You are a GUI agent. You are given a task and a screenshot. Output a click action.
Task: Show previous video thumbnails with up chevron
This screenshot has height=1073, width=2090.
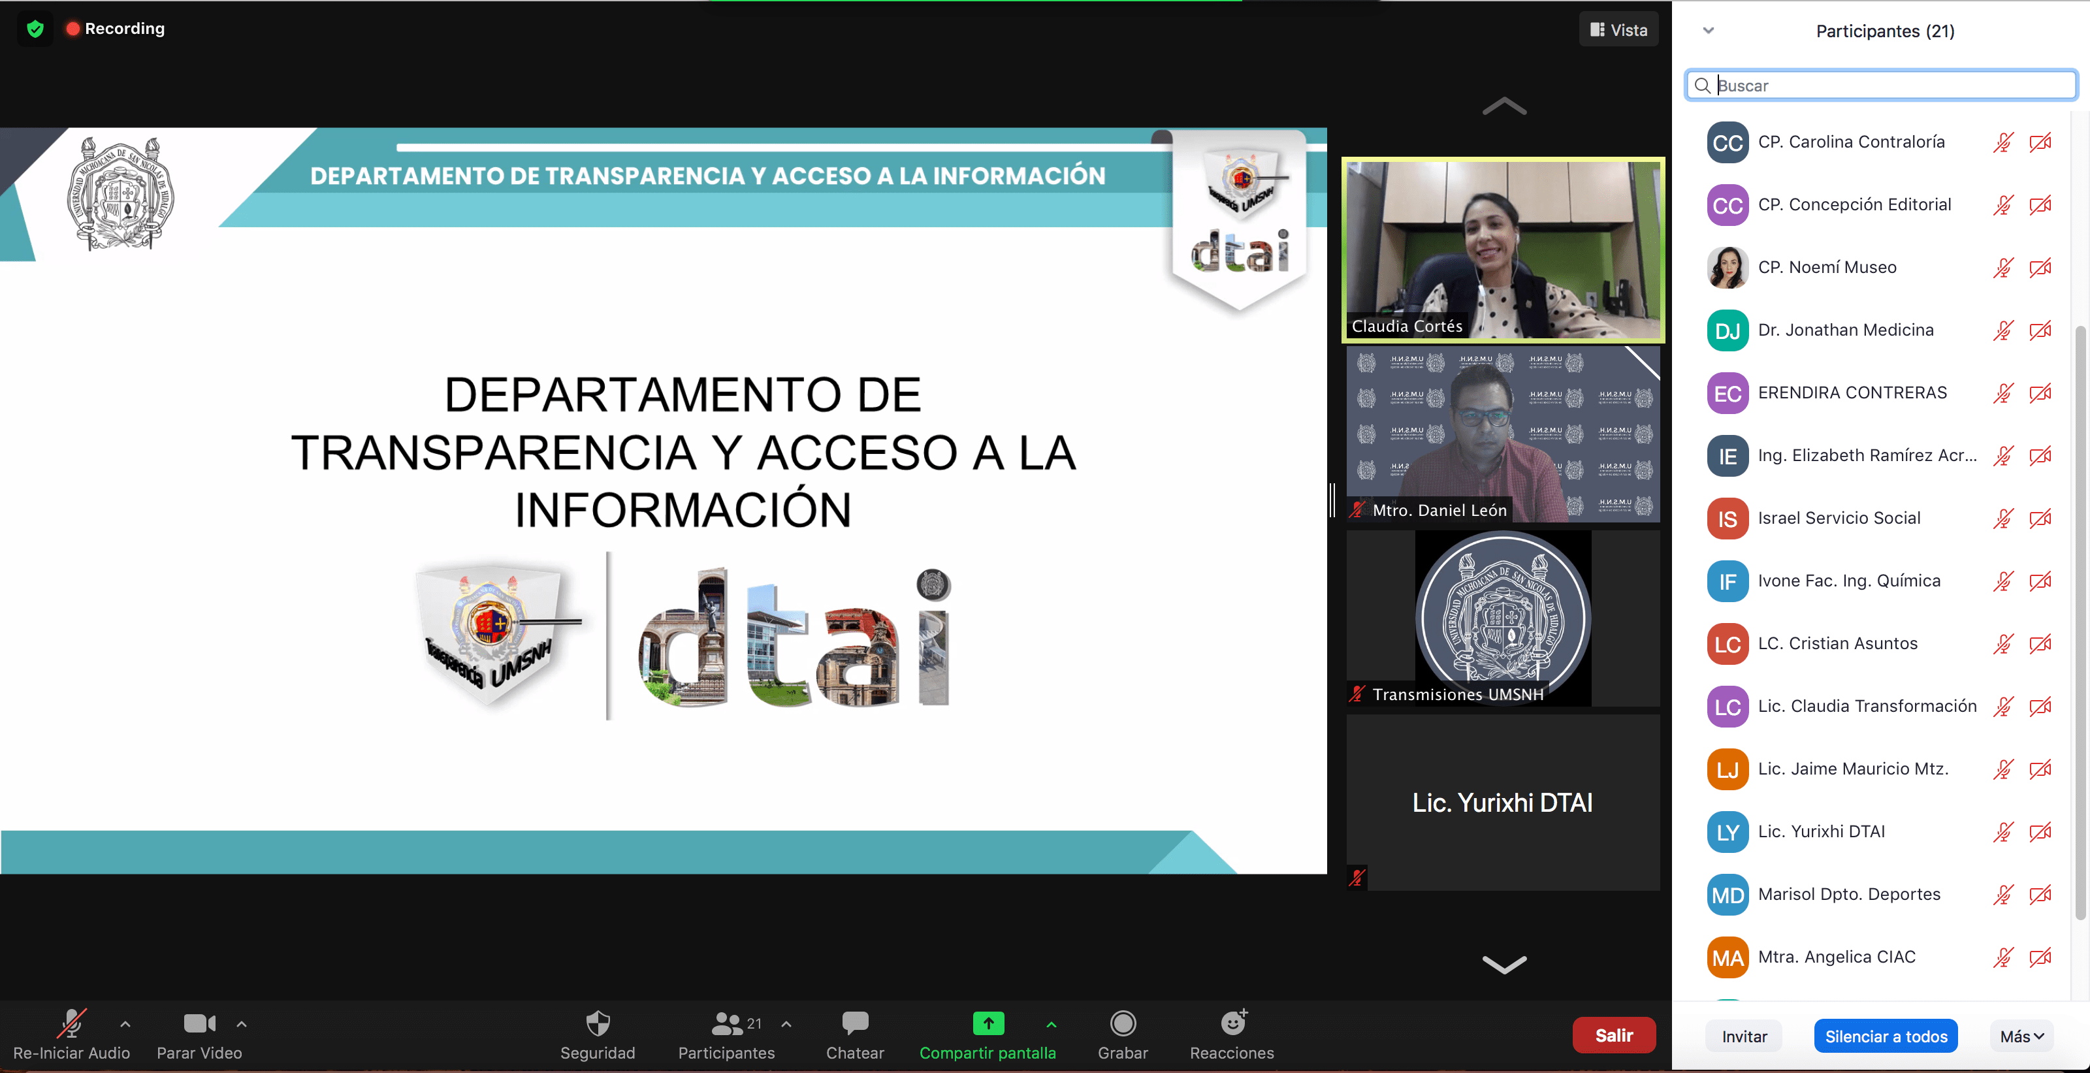click(x=1504, y=106)
